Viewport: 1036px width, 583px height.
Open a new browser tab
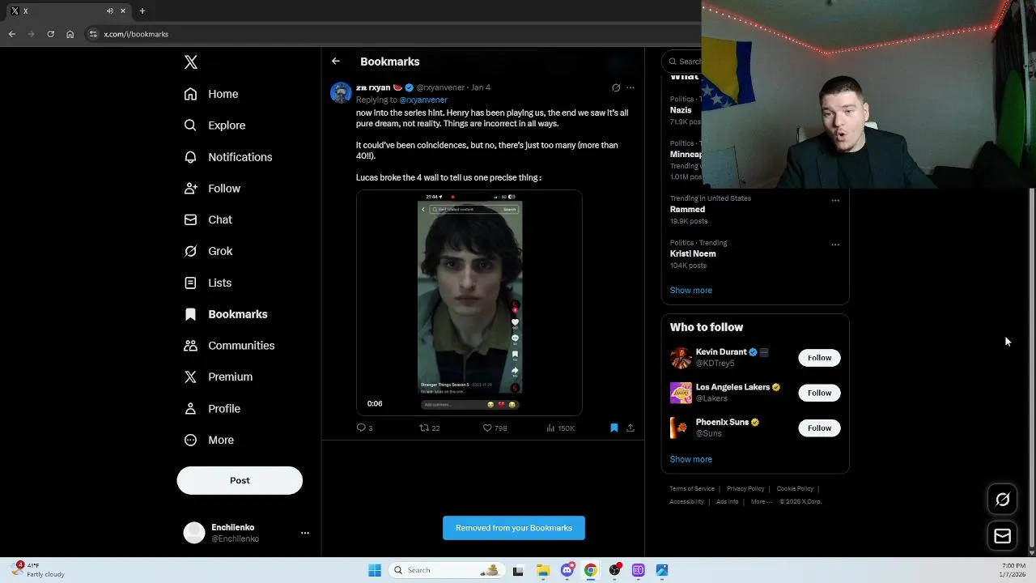coord(142,11)
